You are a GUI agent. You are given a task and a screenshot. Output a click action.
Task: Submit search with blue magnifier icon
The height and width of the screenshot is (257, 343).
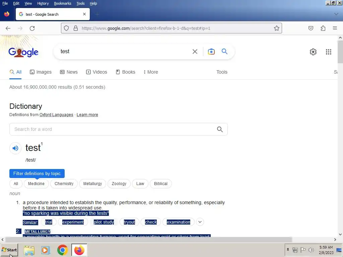(x=224, y=51)
